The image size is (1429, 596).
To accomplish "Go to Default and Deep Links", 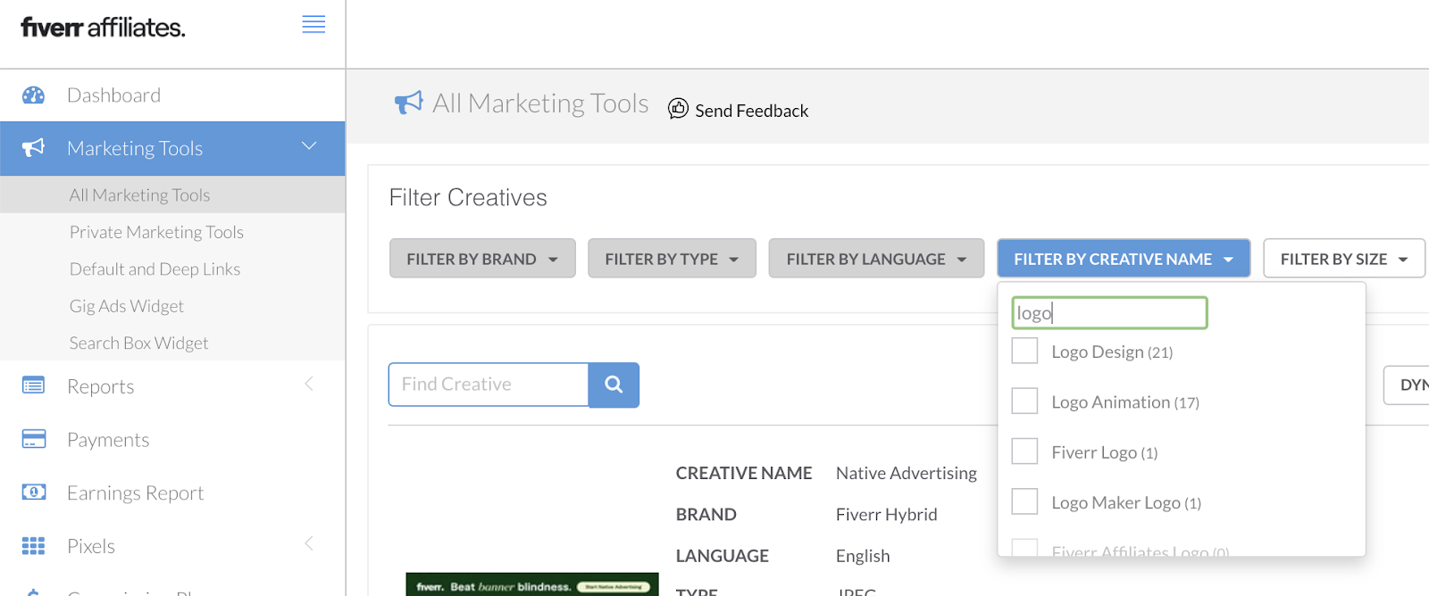I will 155,269.
